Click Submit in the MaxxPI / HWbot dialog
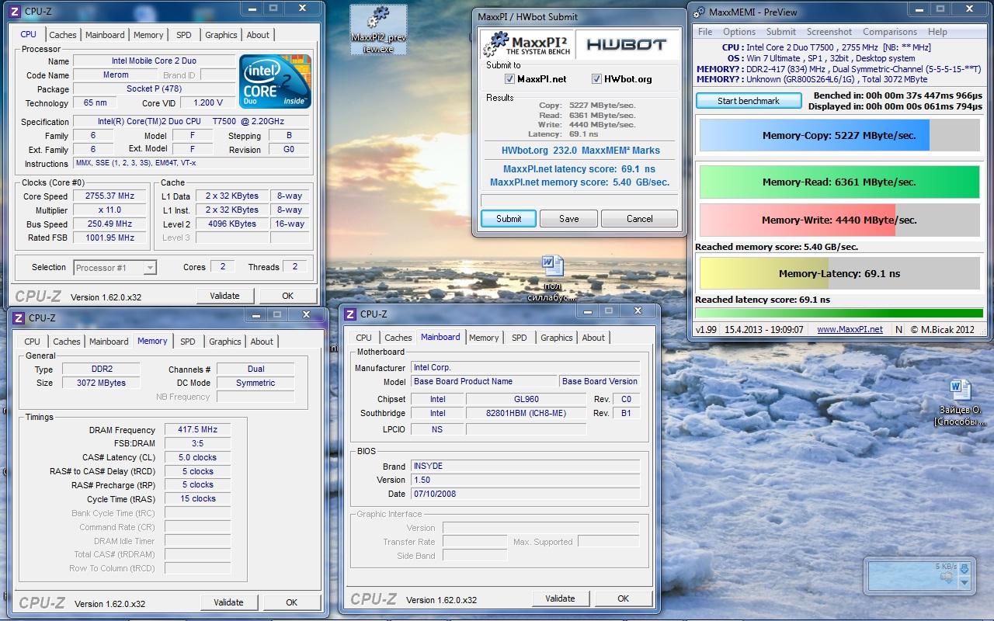The image size is (994, 621). (x=509, y=219)
